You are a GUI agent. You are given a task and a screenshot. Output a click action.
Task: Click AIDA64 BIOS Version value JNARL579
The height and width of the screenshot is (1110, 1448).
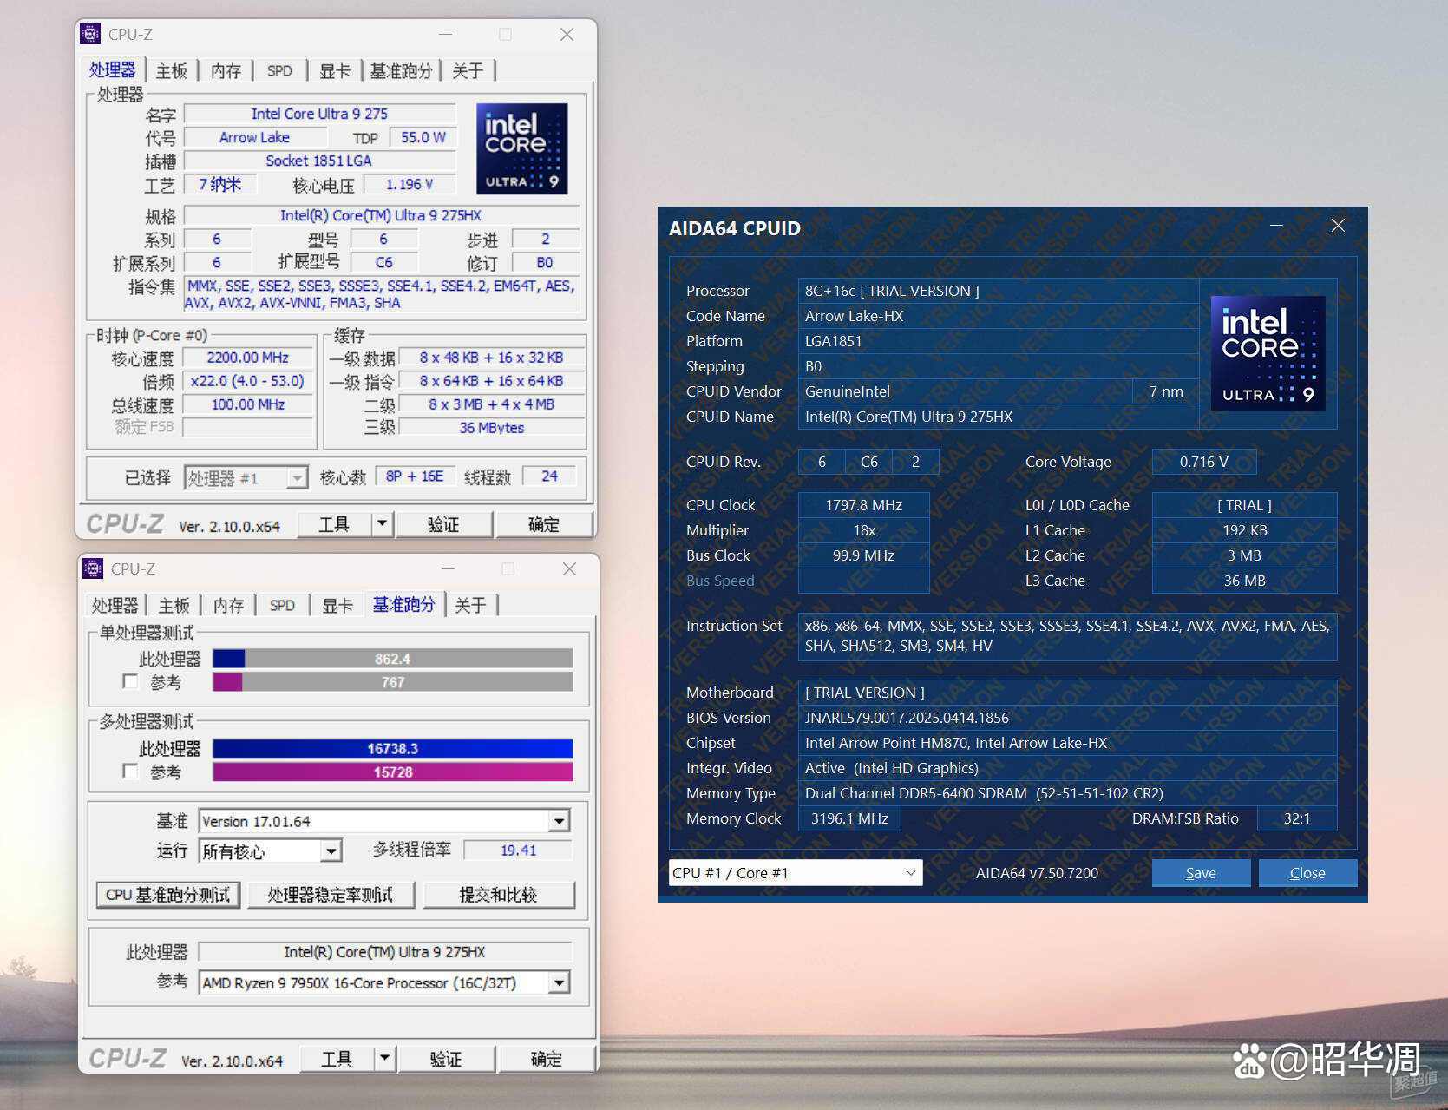click(1067, 718)
